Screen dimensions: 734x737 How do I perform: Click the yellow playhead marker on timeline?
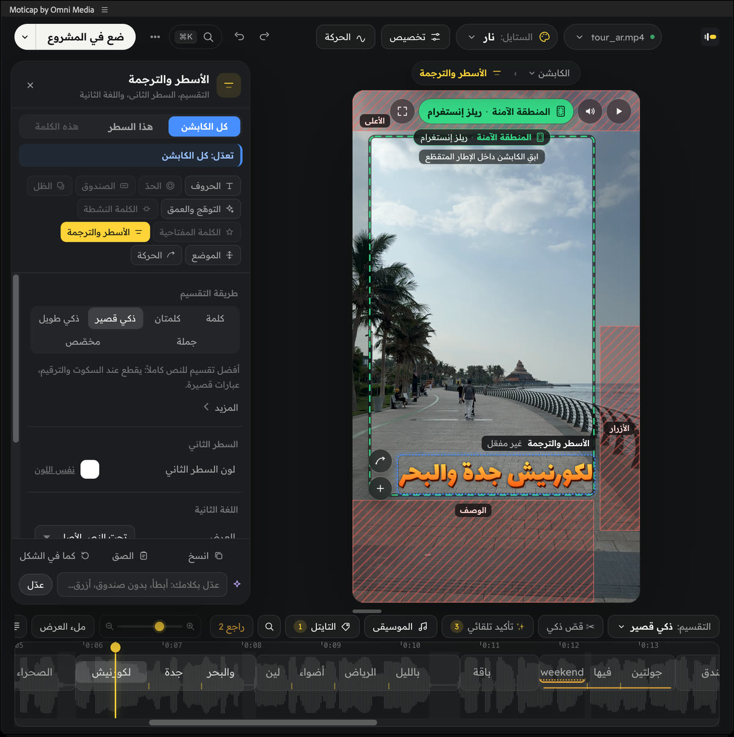tap(116, 647)
